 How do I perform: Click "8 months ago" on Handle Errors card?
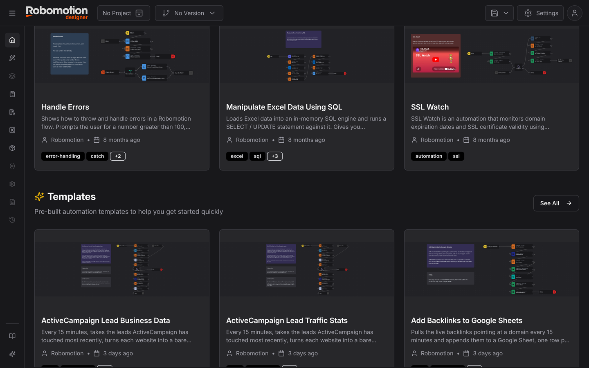[121, 140]
